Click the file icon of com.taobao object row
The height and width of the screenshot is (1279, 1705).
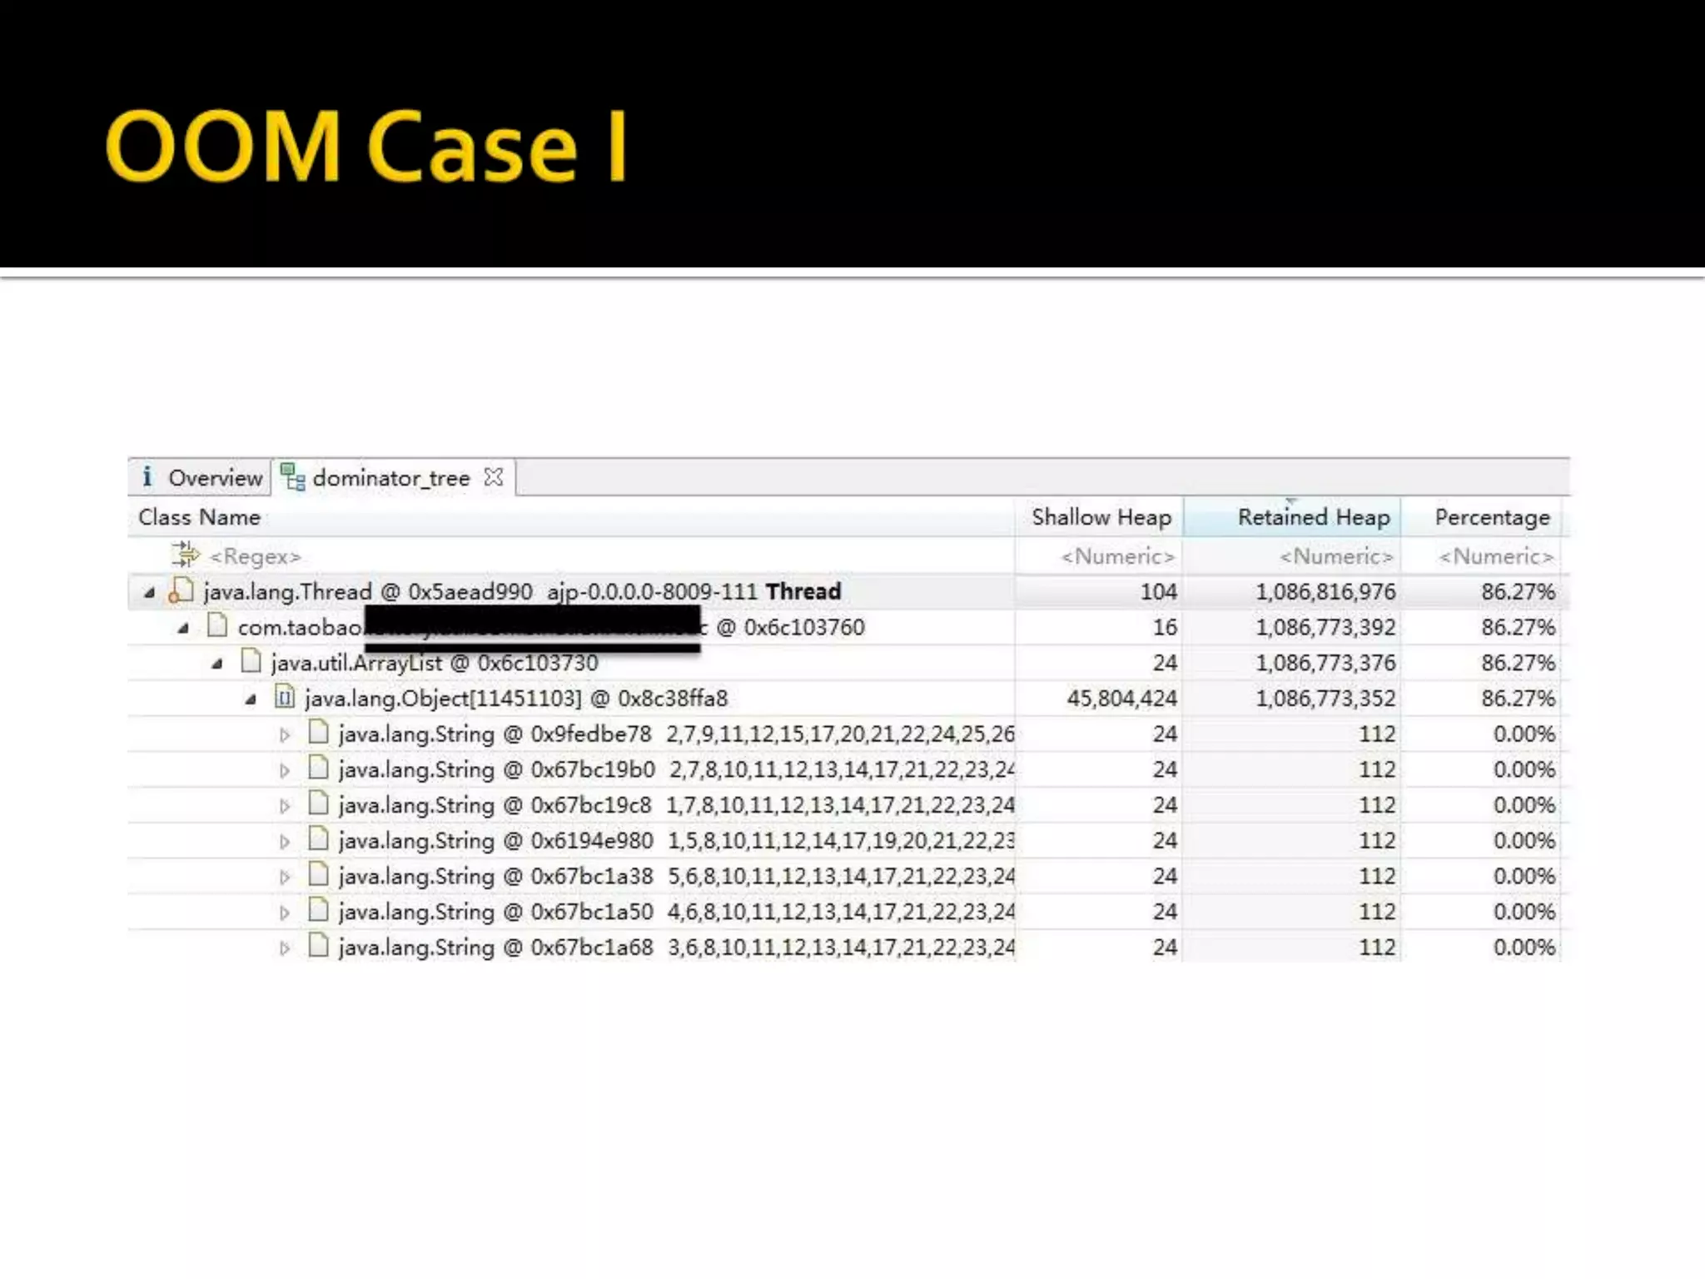point(217,626)
